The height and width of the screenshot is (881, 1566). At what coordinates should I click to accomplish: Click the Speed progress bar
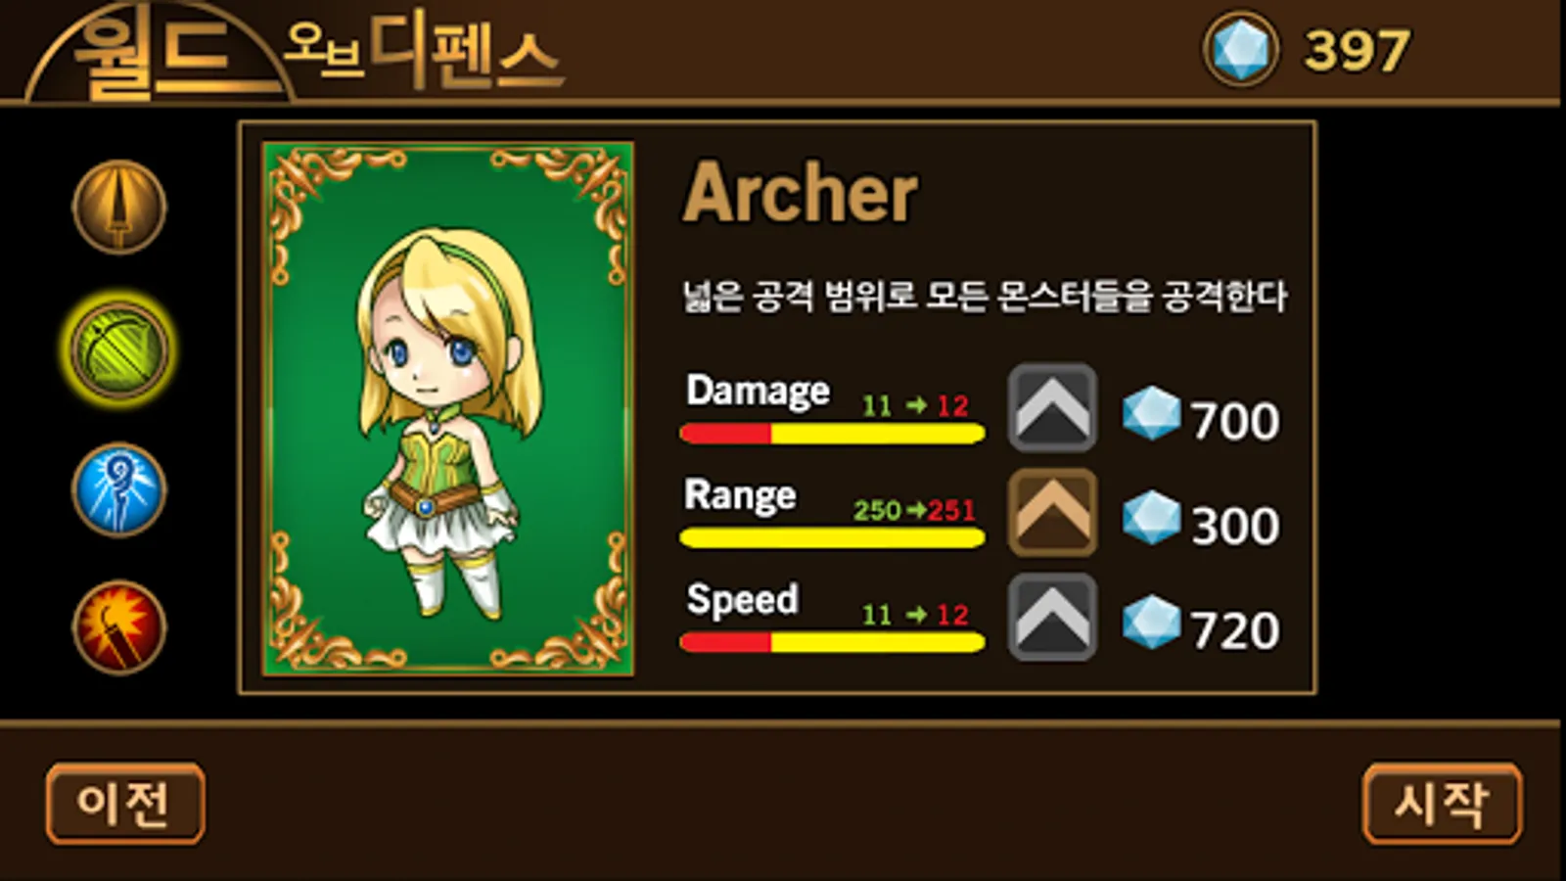pos(832,642)
